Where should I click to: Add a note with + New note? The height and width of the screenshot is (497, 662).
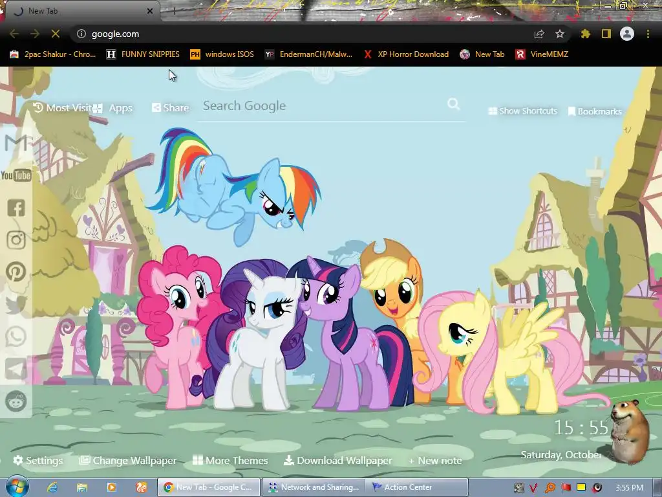point(435,460)
